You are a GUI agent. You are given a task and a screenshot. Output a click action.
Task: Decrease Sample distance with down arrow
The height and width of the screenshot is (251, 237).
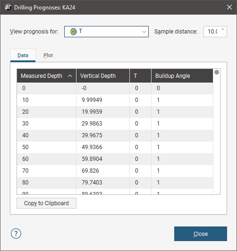(223, 33)
